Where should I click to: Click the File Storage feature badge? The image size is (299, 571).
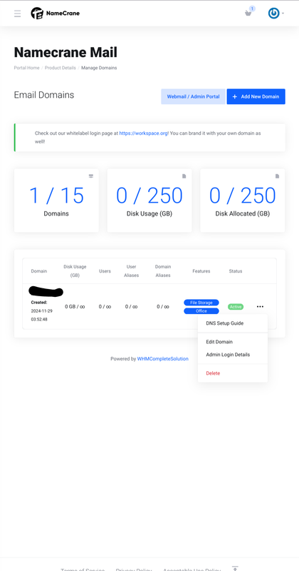tap(201, 303)
